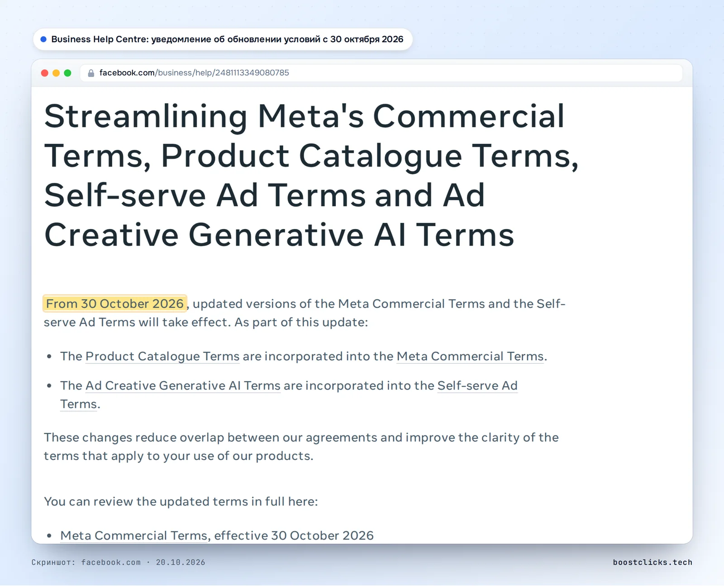The width and height of the screenshot is (724, 586).
Task: Open the Self-serve Ad Terms link
Action: tap(477, 386)
